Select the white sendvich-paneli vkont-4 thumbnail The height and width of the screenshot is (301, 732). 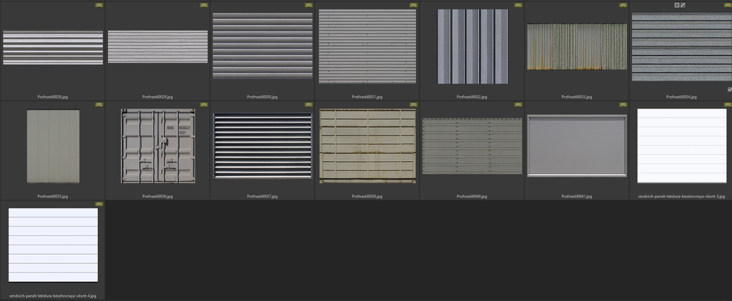[x=53, y=245]
